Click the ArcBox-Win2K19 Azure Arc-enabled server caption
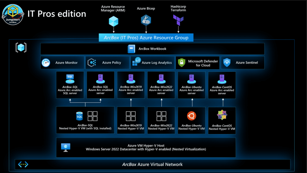 pos(131,90)
